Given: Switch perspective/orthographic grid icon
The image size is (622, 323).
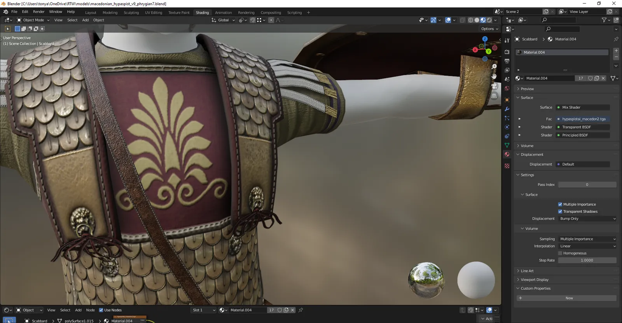Looking at the screenshot, I should (x=494, y=96).
